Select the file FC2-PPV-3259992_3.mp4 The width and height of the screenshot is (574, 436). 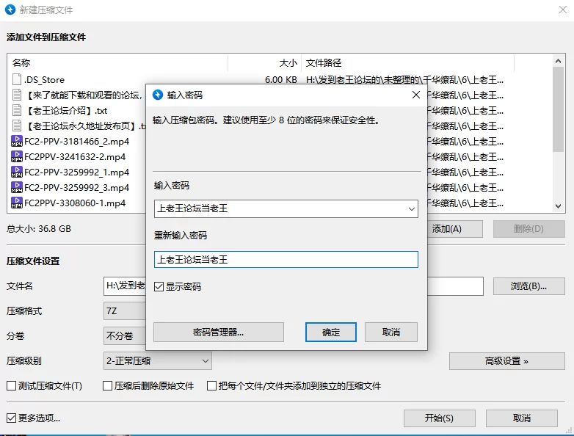[x=76, y=187]
